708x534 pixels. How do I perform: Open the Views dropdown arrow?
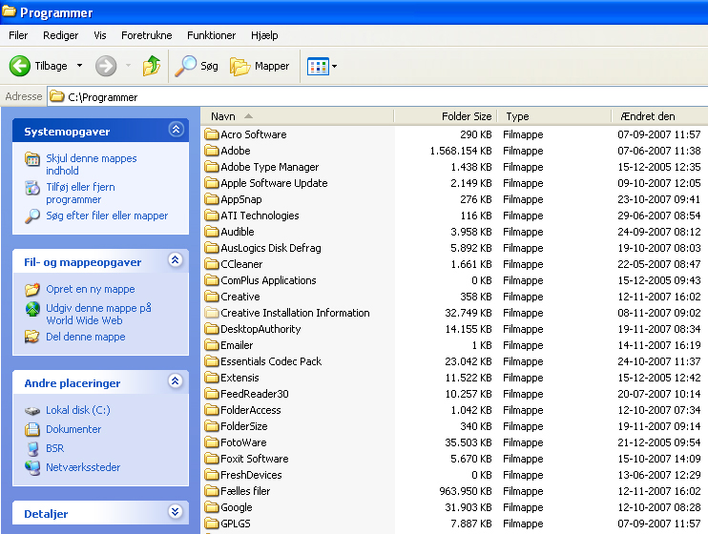tap(334, 66)
